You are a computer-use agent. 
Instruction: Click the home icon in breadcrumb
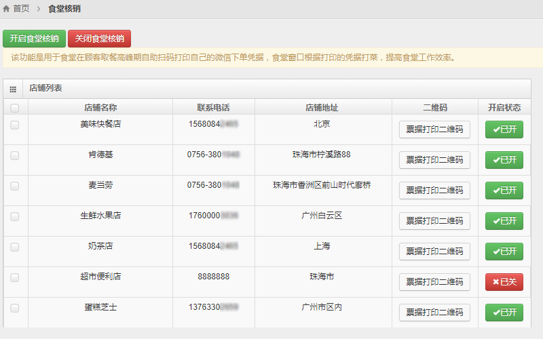7,9
